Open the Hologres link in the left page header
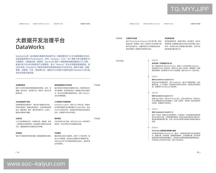 24,24
